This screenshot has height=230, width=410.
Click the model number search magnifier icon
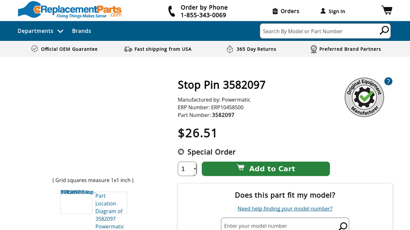click(343, 225)
